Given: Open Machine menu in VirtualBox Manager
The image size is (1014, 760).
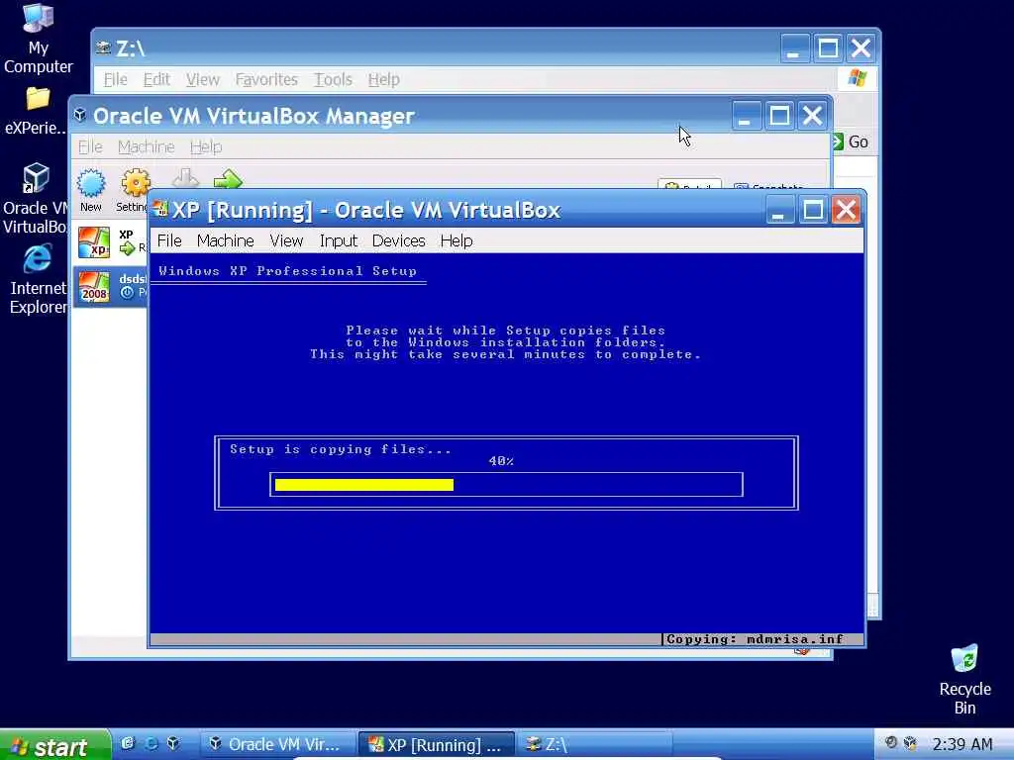Looking at the screenshot, I should coord(147,147).
